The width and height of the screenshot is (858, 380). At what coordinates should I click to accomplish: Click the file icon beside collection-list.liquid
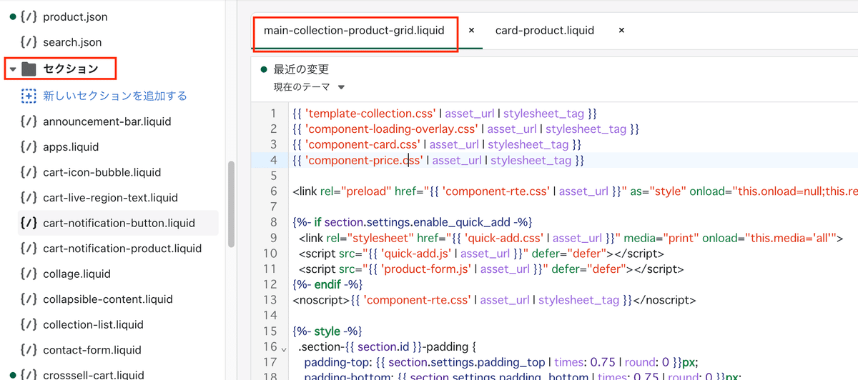(x=29, y=325)
